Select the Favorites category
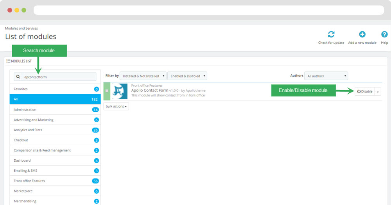Viewport: 391px width, 205px height. click(x=55, y=89)
